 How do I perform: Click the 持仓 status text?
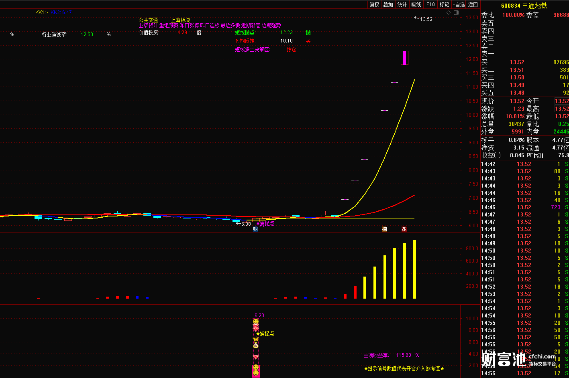[x=291, y=50]
